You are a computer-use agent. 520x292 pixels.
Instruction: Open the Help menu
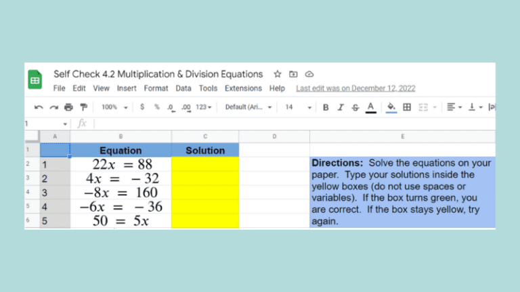pyautogui.click(x=277, y=89)
